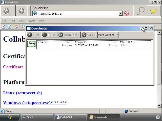
Task: Click Cancel in Downloads toolbar
Action: tap(89, 35)
